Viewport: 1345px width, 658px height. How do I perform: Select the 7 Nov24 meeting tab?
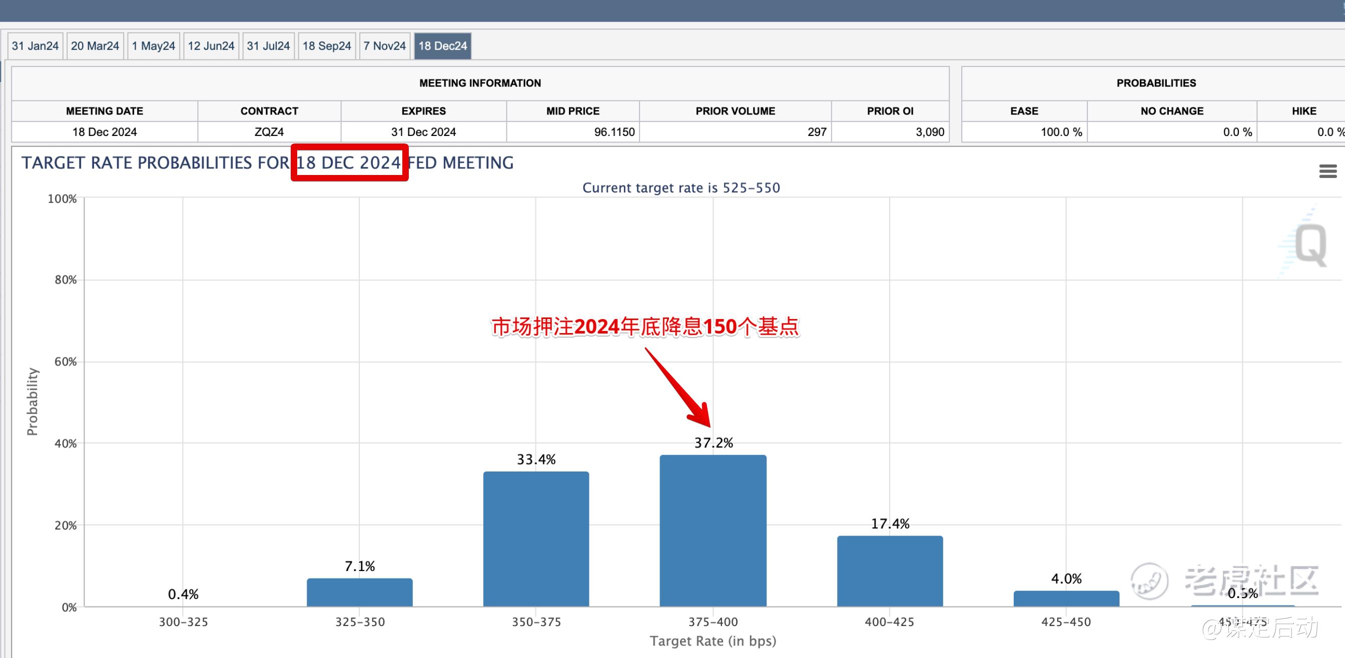pyautogui.click(x=385, y=46)
